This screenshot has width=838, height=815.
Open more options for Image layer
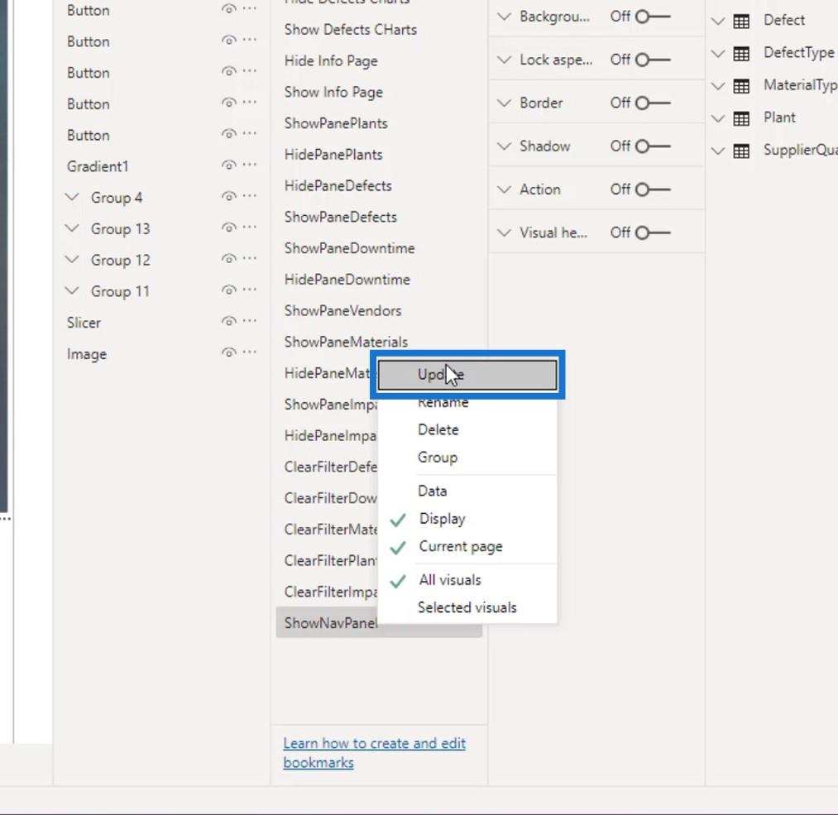pyautogui.click(x=250, y=352)
